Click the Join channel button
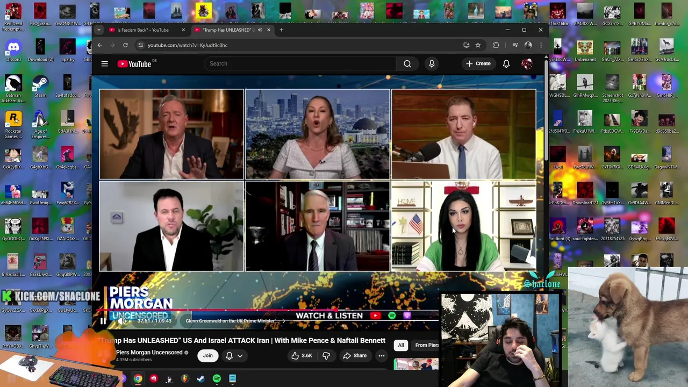Screen dimensions: 688x387 coord(207,356)
